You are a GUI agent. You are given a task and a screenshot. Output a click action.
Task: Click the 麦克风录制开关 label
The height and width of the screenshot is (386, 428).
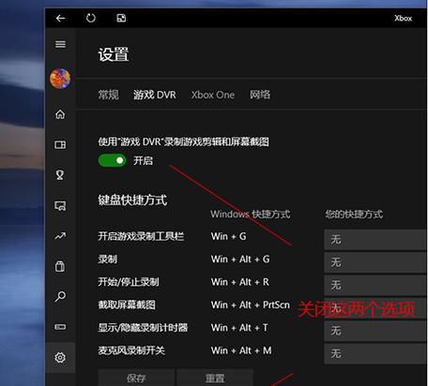131,350
